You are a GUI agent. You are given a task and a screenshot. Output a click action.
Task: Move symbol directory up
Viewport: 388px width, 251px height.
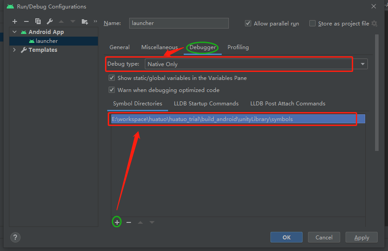140,222
